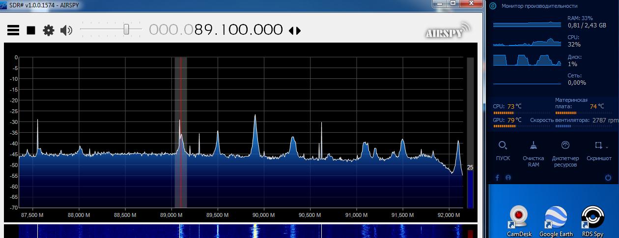Open the RDS Spy desktop shortcut

pos(592,218)
